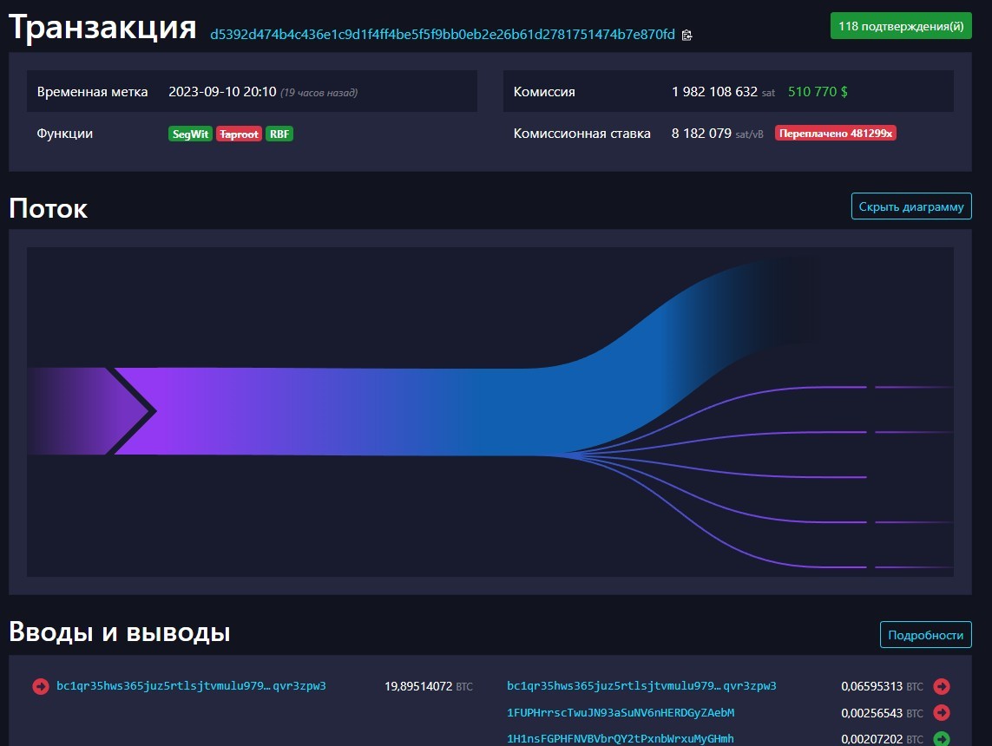Open output address 1H1nsFGPHFNVBvrQY2tPxnbWrxuMyGHmh

pyautogui.click(x=621, y=738)
